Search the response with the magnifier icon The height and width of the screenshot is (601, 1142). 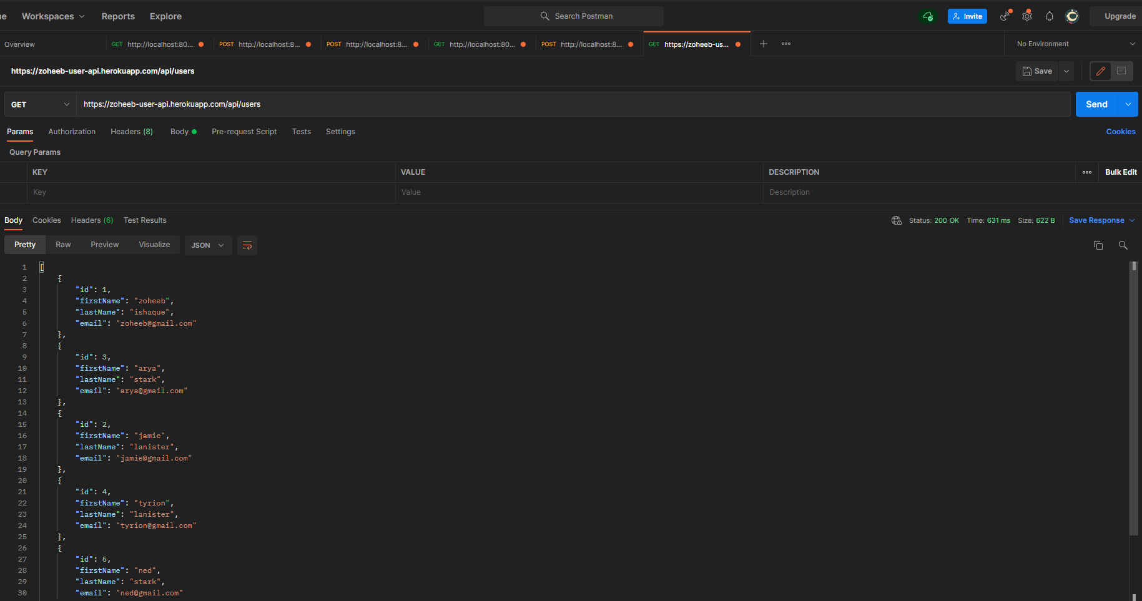(1123, 245)
